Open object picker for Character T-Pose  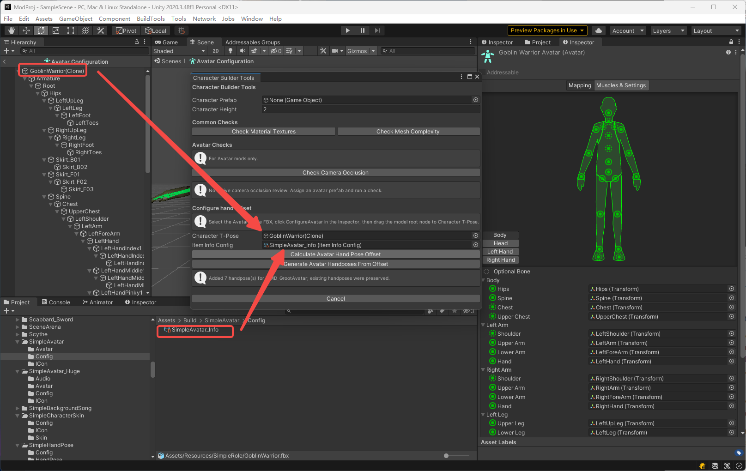coord(476,235)
